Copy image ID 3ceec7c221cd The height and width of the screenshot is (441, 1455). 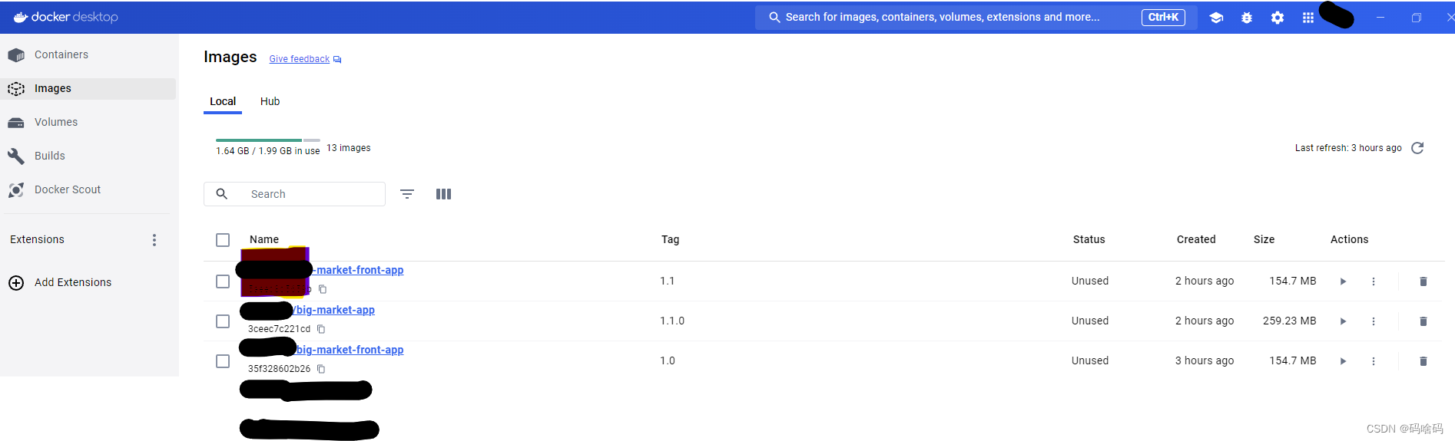[321, 329]
